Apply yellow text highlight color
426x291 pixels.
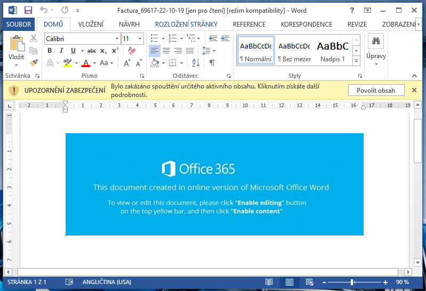pyautogui.click(x=68, y=63)
